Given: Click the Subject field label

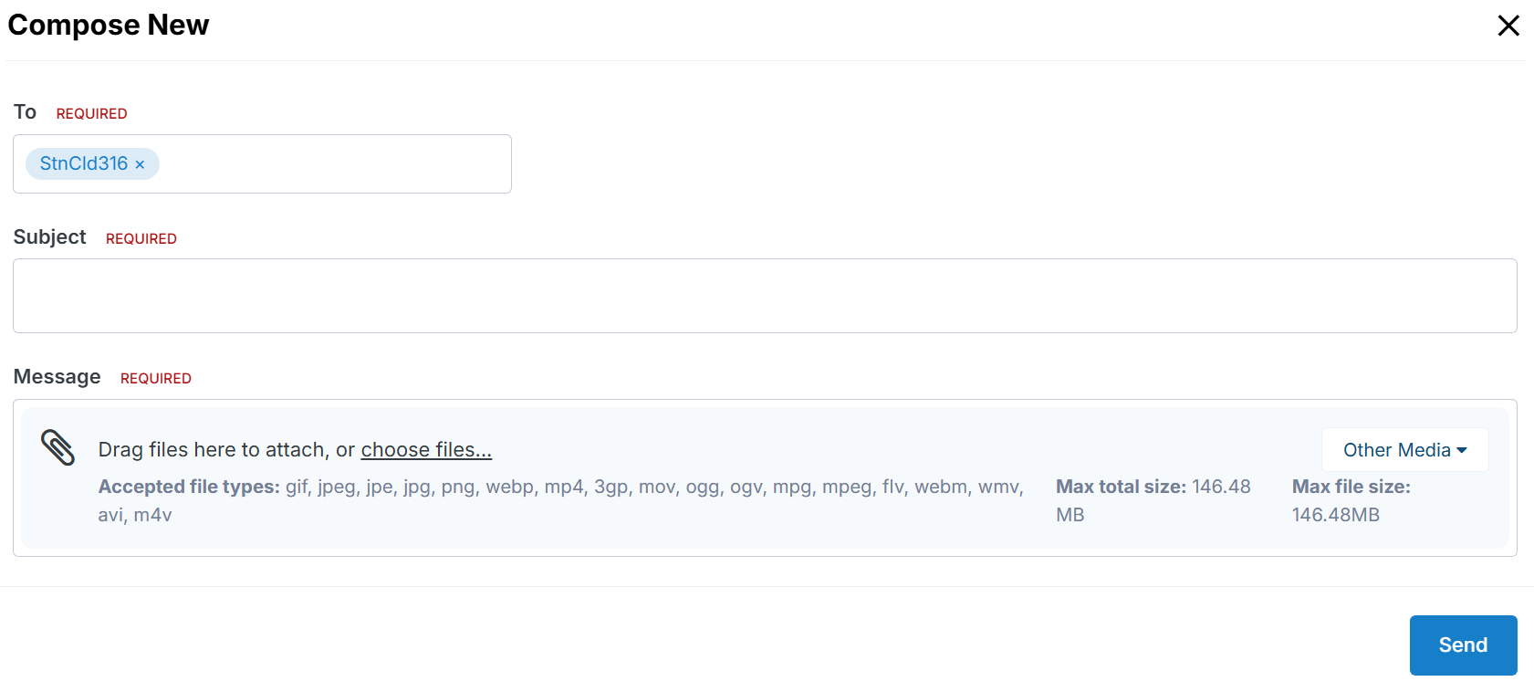Looking at the screenshot, I should pos(49,237).
